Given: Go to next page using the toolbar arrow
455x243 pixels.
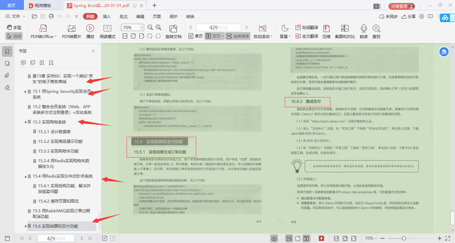Looking at the screenshot, I should (x=246, y=27).
